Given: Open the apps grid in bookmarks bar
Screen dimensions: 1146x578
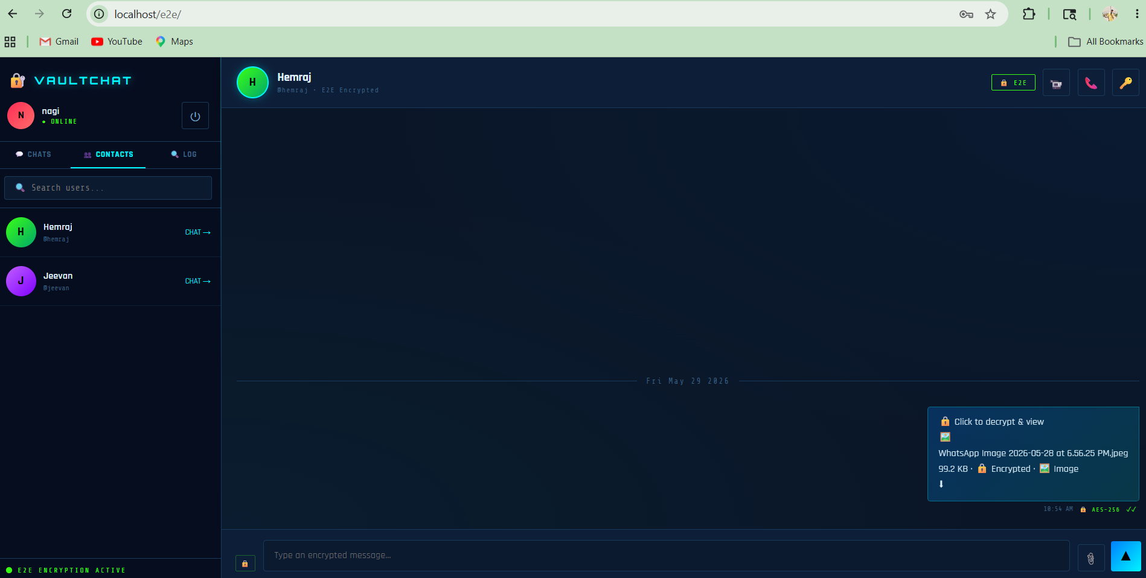Looking at the screenshot, I should [10, 42].
